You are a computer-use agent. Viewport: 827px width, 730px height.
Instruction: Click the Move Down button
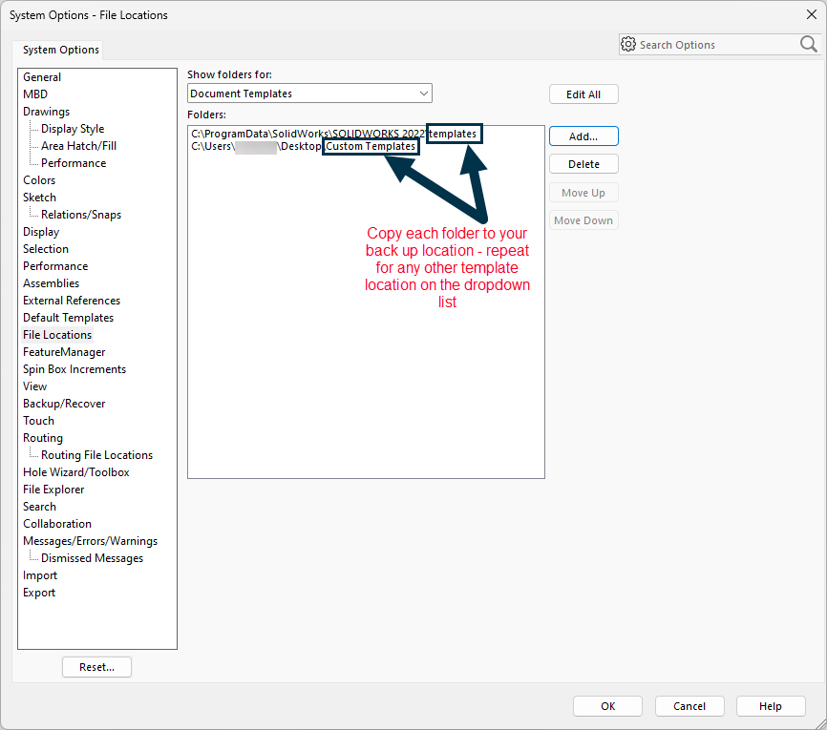pos(583,220)
